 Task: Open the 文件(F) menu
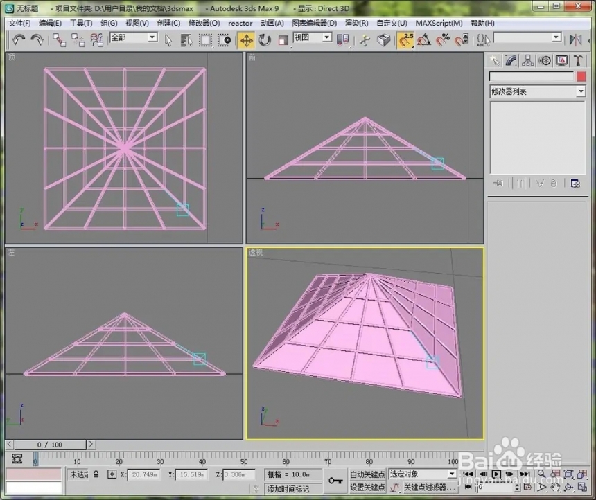[x=19, y=23]
